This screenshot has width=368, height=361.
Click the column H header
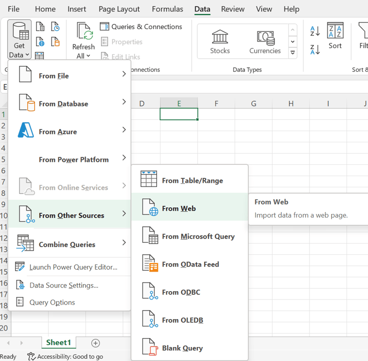coord(290,103)
